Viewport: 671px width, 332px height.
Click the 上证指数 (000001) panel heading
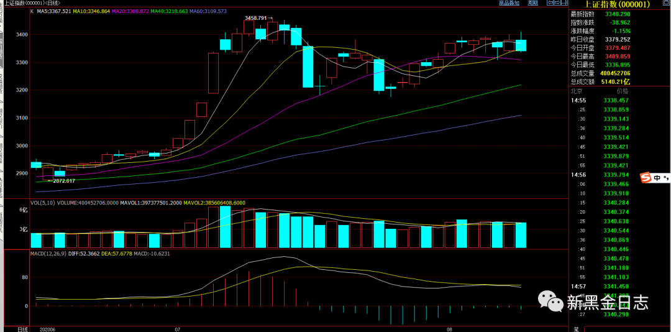coord(618,5)
